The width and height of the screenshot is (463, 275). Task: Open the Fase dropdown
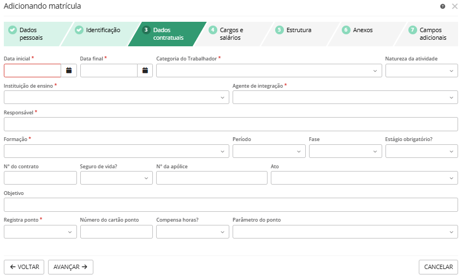point(346,151)
